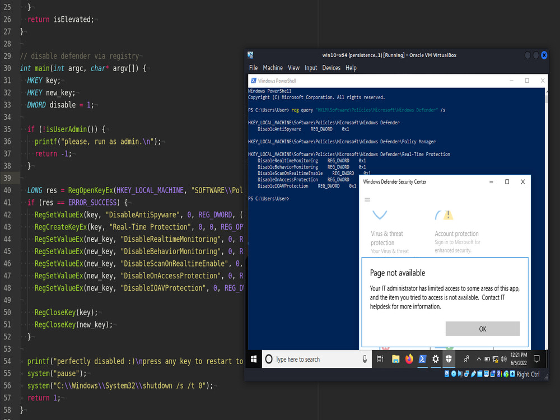Click OK in the Page not available dialog
The width and height of the screenshot is (560, 420).
(483, 329)
